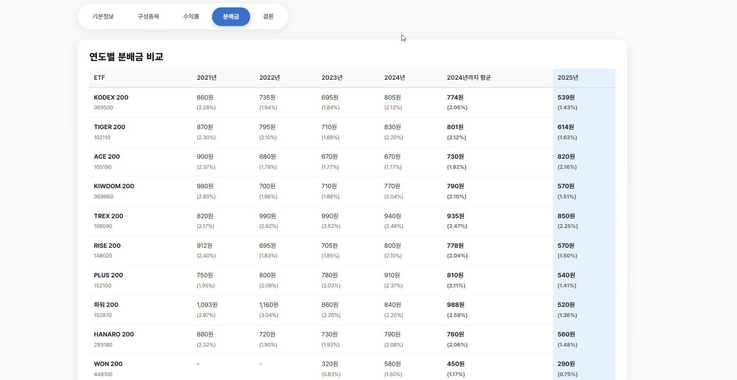Click TREX 200's average 935원

pos(456,216)
